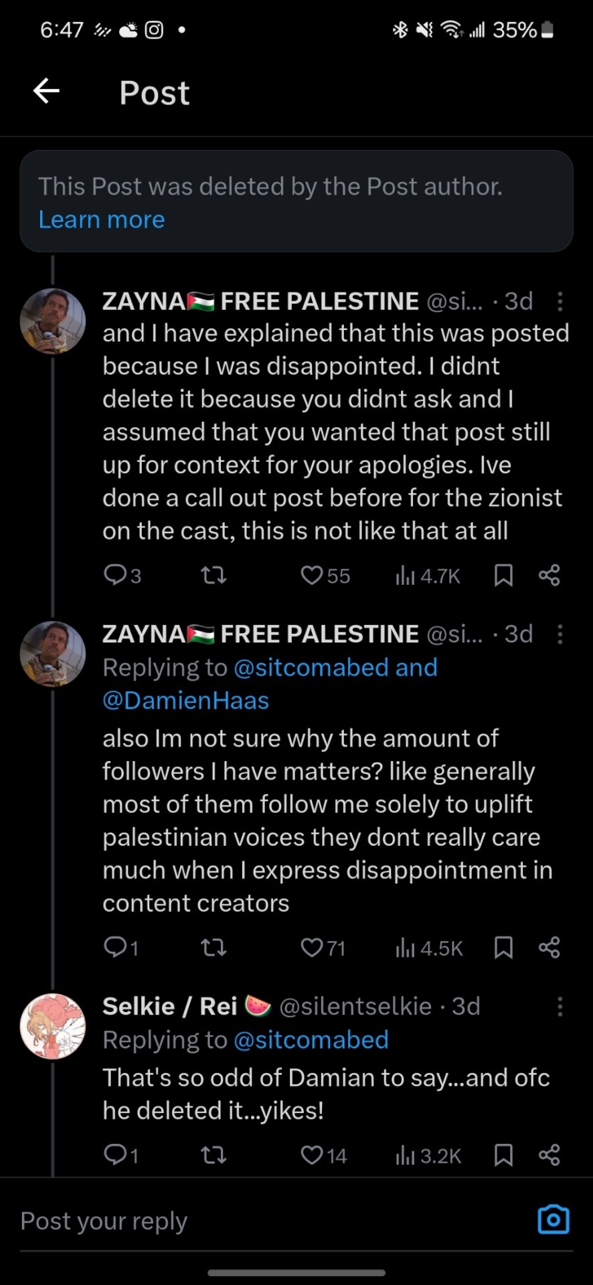Like Selkie / Rei's reply with 14 likes
This screenshot has height=1285, width=593.
coord(312,1155)
